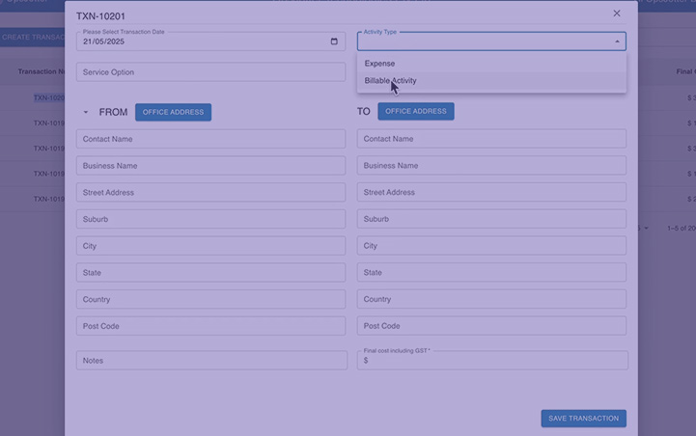Select Expense from Activity Type list
Viewport: 696px width, 436px height.
point(379,64)
